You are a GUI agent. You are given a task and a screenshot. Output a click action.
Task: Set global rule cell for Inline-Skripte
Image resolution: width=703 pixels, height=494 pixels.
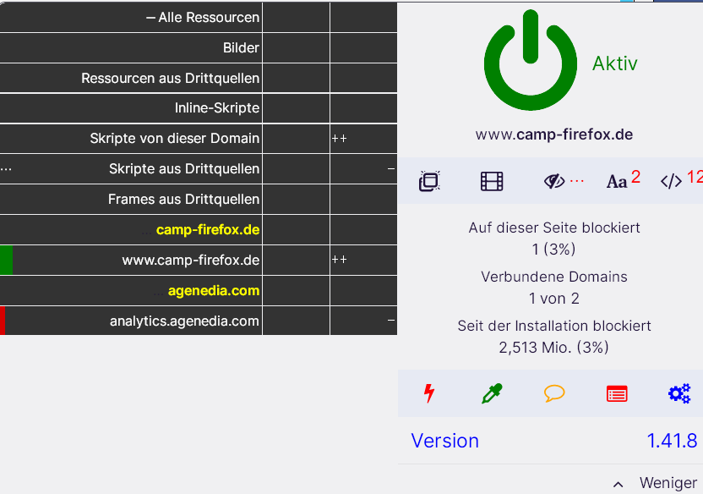[297, 108]
